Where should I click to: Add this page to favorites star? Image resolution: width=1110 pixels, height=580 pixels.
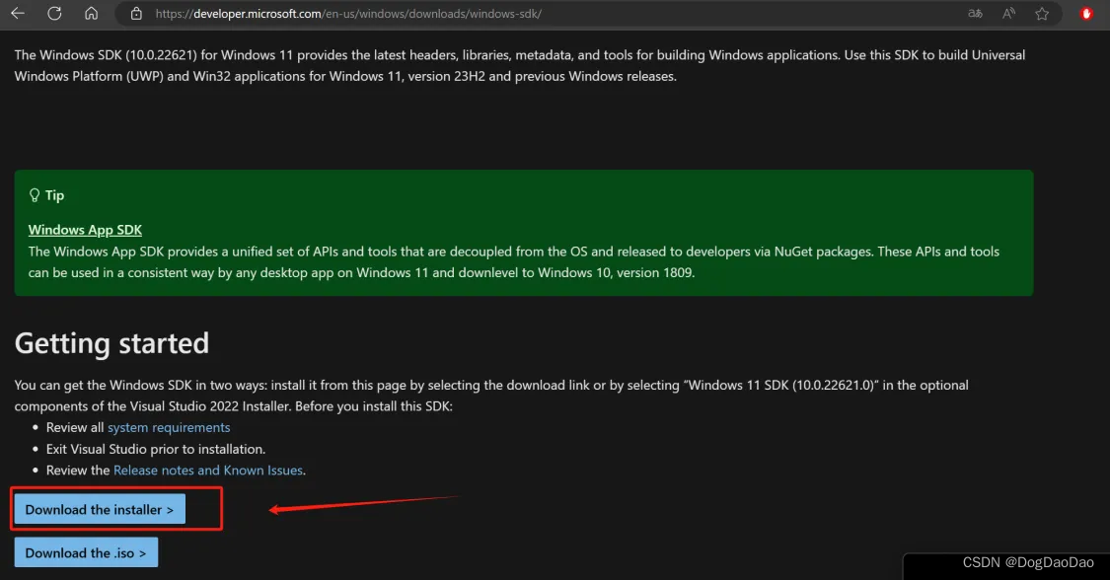click(1042, 14)
